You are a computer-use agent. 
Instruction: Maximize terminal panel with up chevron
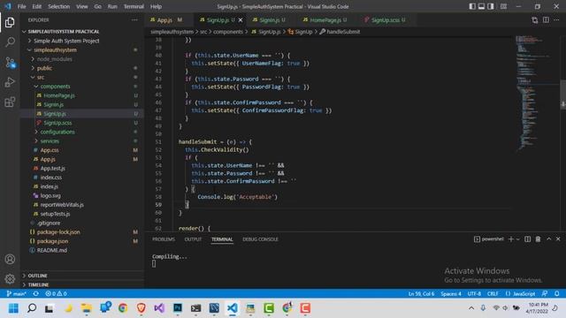click(548, 239)
